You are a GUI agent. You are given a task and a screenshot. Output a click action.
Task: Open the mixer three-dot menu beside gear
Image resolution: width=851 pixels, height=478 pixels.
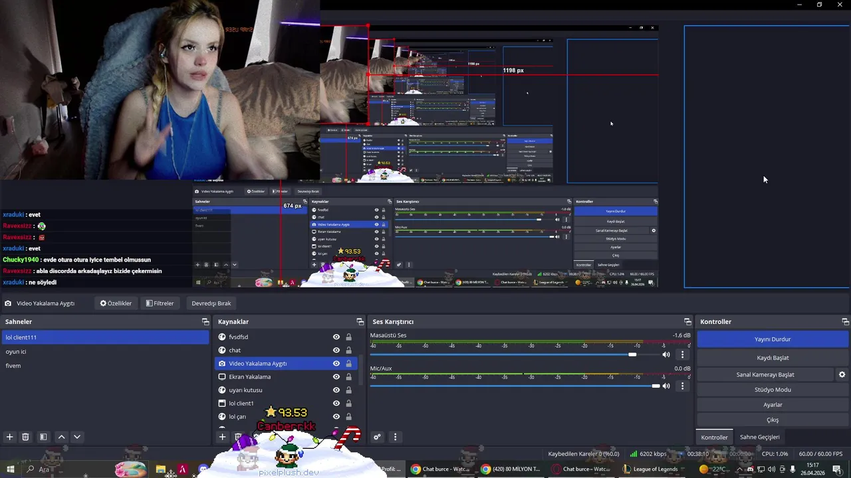click(x=395, y=437)
